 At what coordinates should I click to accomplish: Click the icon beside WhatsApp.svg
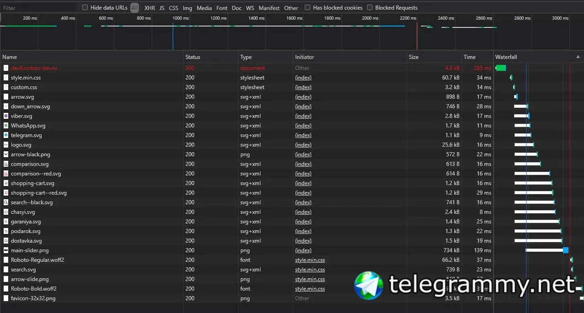[x=6, y=126]
